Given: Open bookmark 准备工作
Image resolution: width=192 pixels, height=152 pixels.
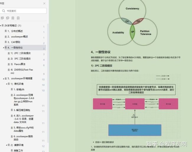Looking at the screenshot, I should [x=18, y=151].
